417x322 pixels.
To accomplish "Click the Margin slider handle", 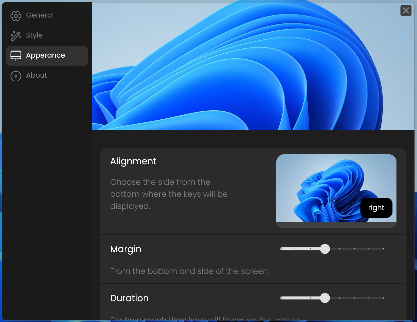I will [325, 249].
